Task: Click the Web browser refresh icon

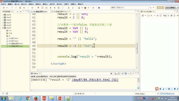Action: (160, 15)
